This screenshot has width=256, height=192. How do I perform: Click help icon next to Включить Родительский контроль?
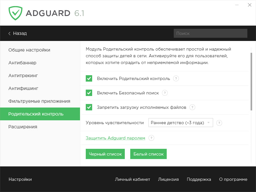(x=176, y=78)
